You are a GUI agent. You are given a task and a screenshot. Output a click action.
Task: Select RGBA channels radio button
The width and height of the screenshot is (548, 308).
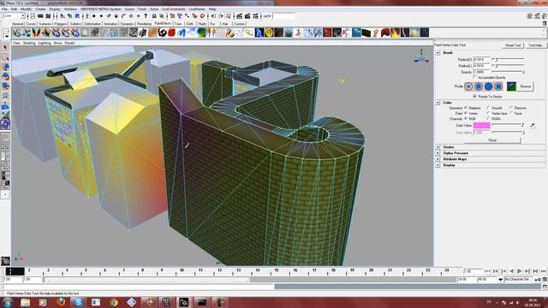(x=489, y=119)
